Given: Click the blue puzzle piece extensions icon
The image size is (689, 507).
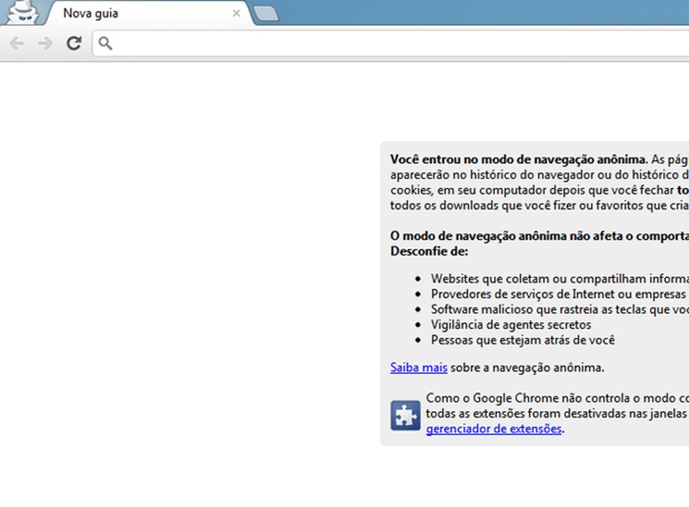Looking at the screenshot, I should [405, 415].
